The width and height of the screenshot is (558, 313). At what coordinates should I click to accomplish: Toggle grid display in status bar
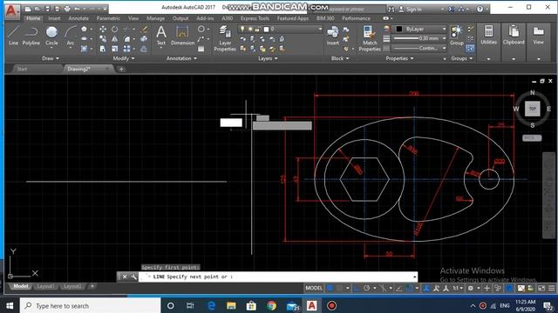pyautogui.click(x=330, y=288)
